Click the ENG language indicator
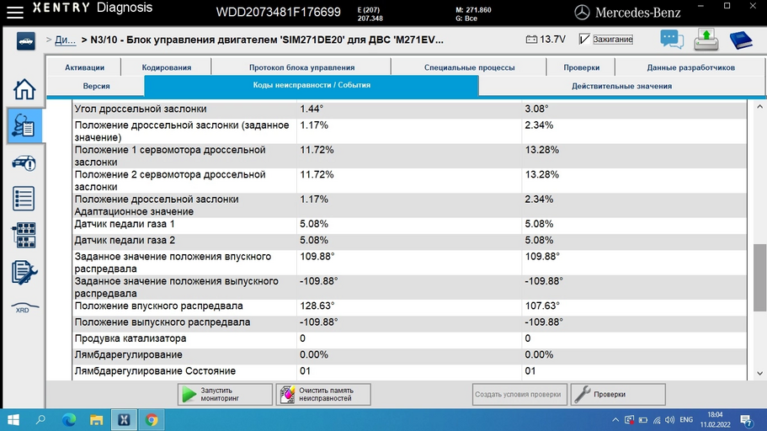The height and width of the screenshot is (431, 767). (x=686, y=420)
